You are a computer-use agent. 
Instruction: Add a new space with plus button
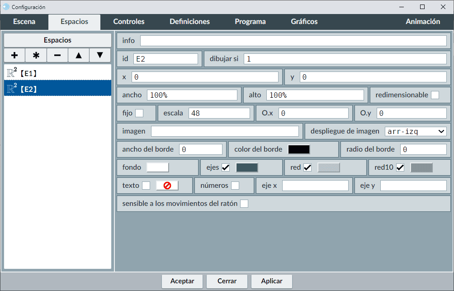14,55
